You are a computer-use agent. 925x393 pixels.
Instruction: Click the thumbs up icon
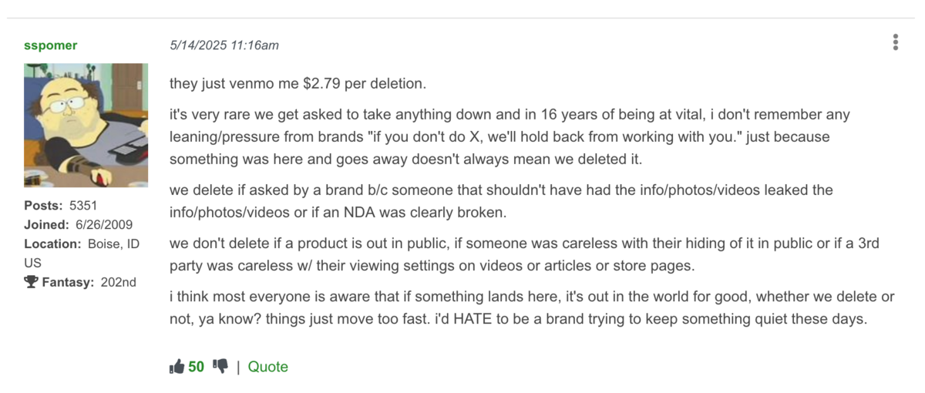[x=177, y=367]
